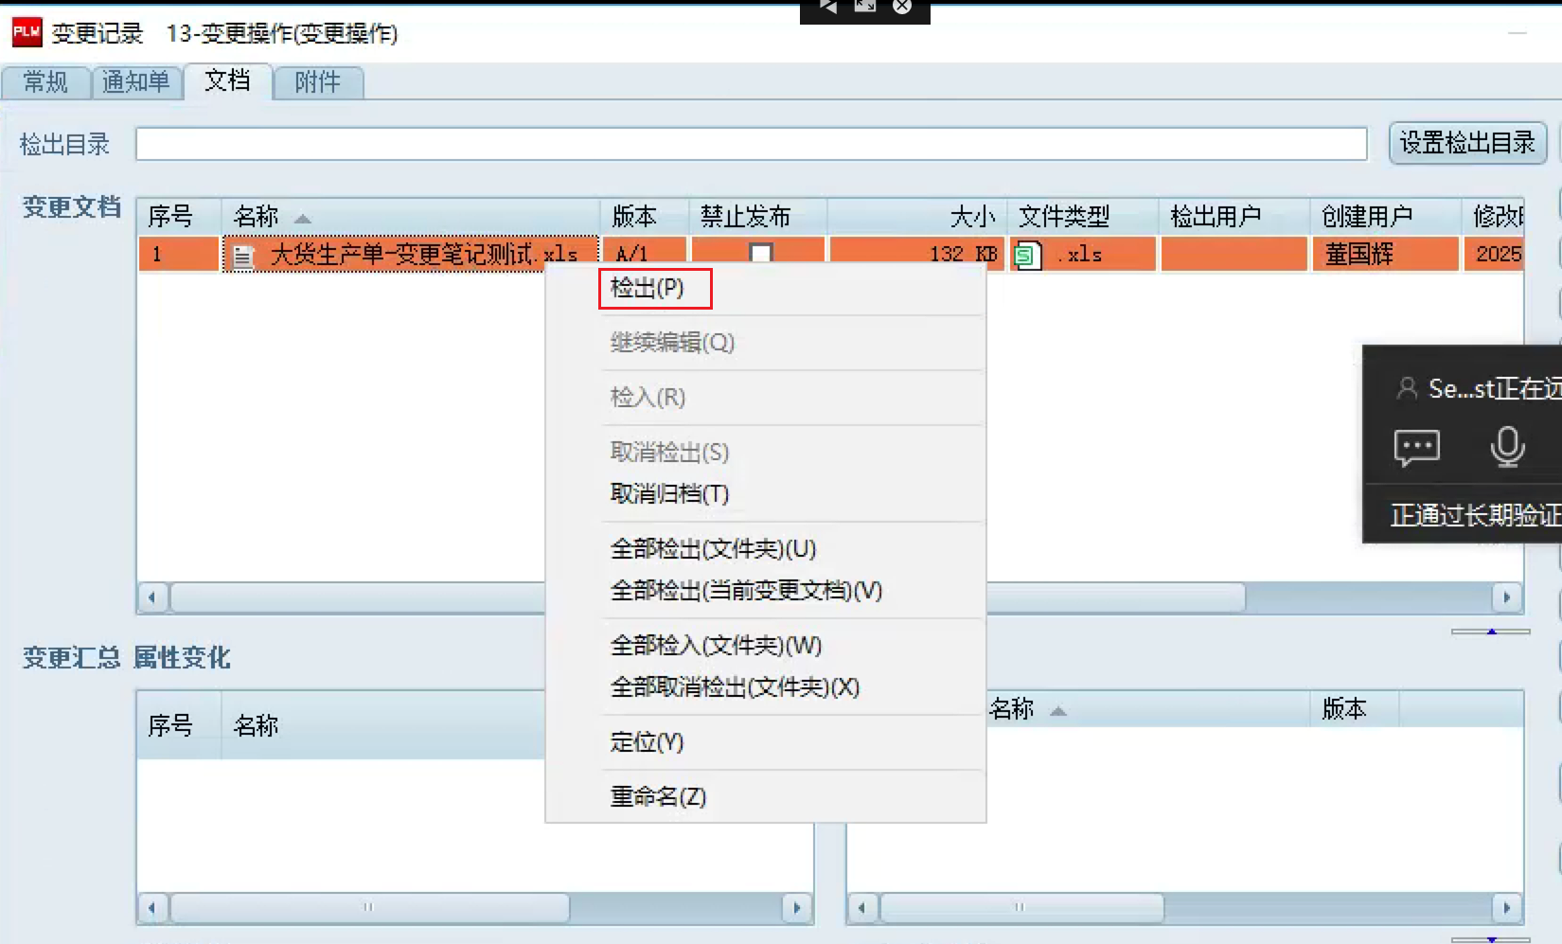Switch to the 常规 tab

point(45,82)
